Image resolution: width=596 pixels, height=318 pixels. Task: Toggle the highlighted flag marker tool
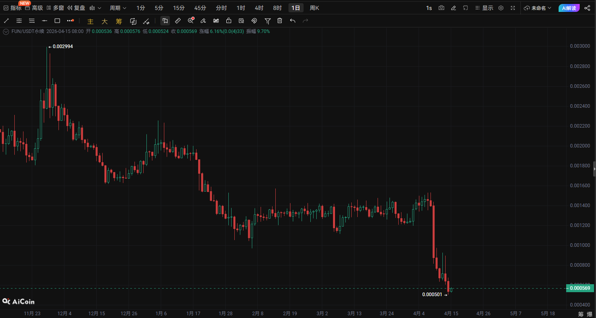point(165,21)
